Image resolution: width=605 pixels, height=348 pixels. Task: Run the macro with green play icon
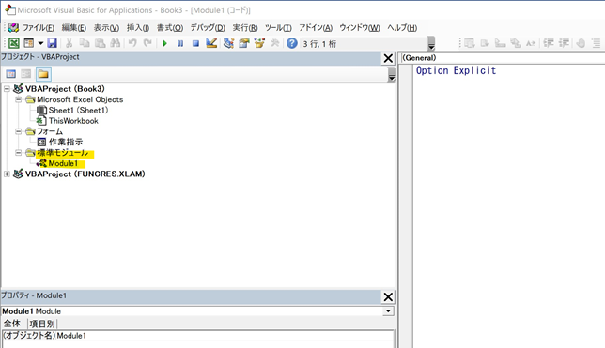pos(165,43)
